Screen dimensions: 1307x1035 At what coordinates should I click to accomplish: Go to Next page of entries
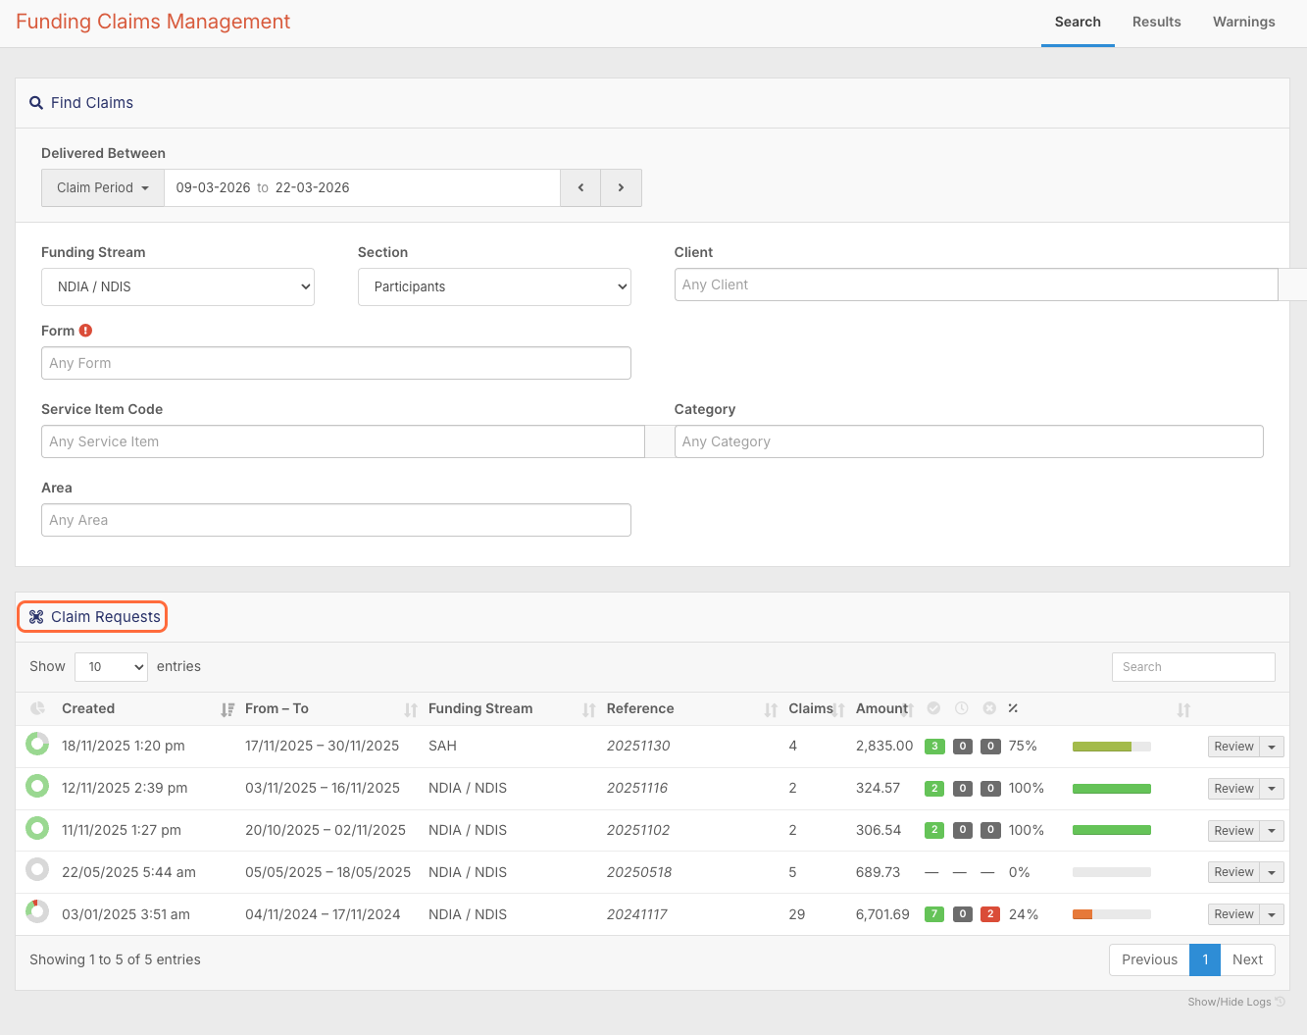(x=1247, y=959)
